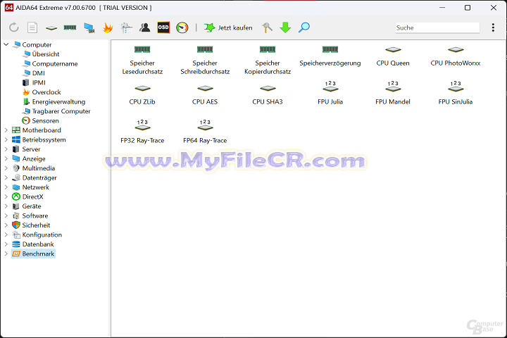Image resolution: width=507 pixels, height=338 pixels.
Task: Select the Datenbank tree item
Action: 33,244
